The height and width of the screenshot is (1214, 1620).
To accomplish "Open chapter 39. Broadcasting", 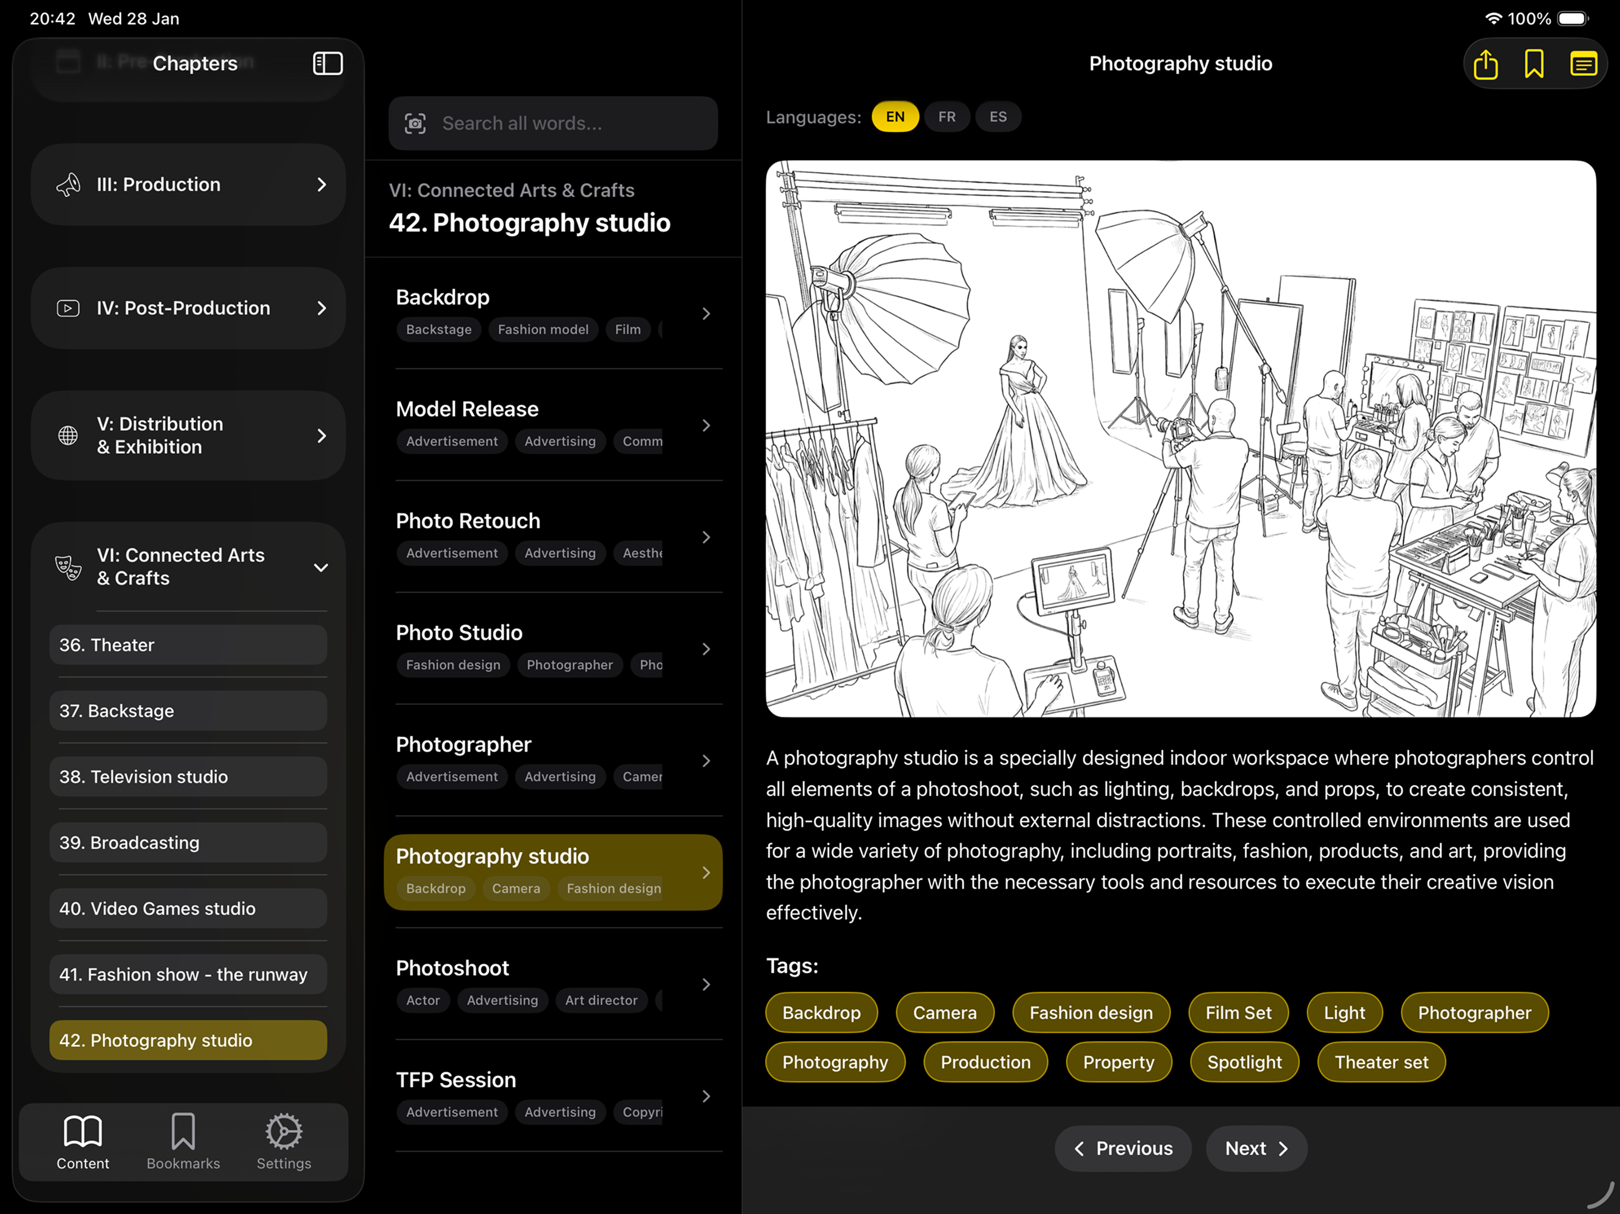I will [x=188, y=843].
